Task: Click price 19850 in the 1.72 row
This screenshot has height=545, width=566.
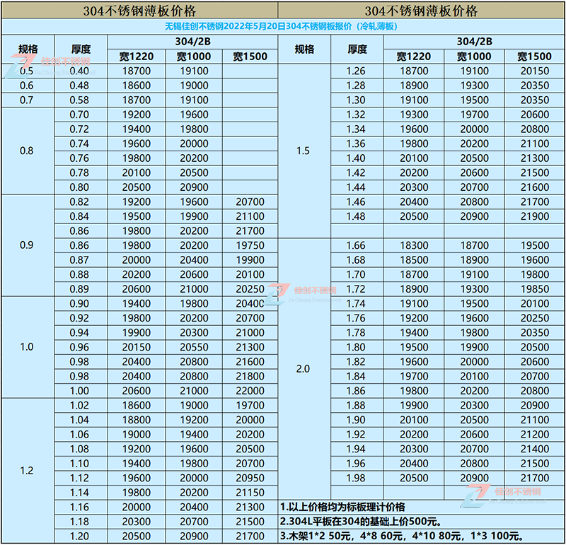Action: coord(535,289)
